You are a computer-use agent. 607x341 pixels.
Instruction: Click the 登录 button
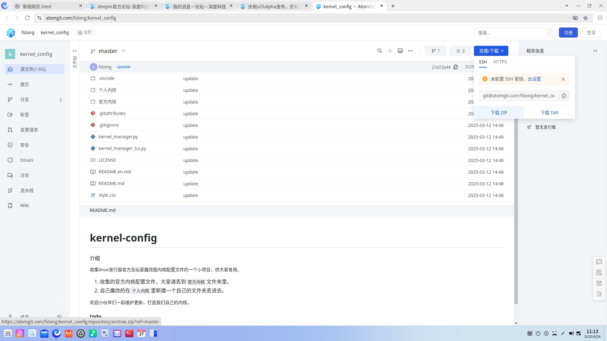[591, 33]
